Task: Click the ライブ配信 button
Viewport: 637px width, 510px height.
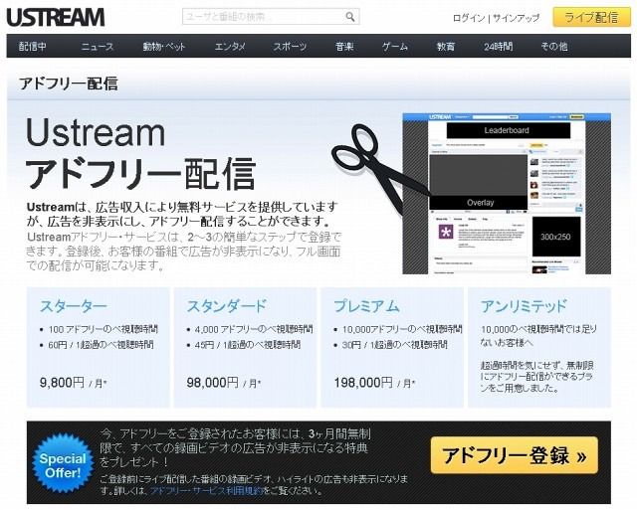Action: point(591,18)
